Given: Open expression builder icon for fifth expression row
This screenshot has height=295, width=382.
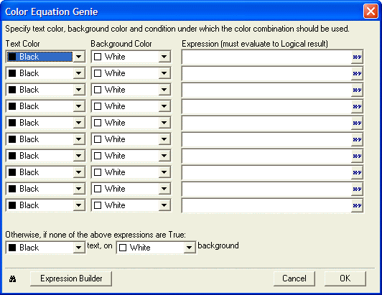Looking at the screenshot, I should (357, 123).
